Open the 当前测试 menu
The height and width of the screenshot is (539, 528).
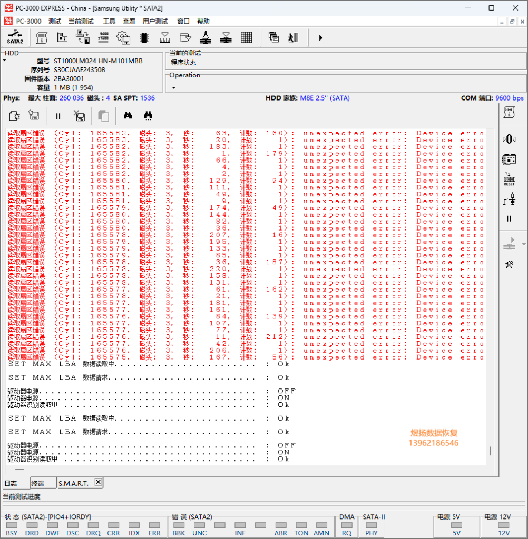81,21
